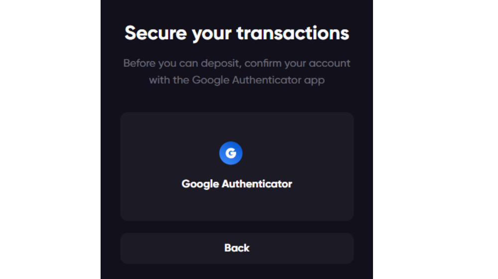The height and width of the screenshot is (279, 498).
Task: Select the Google Authenticator label text
Action: point(237,184)
